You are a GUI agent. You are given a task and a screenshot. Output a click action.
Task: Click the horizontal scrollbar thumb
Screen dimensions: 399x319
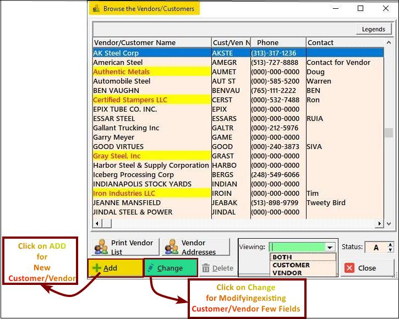pos(107,224)
